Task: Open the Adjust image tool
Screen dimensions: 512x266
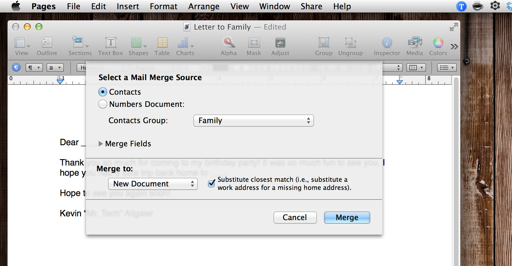Action: (x=280, y=46)
